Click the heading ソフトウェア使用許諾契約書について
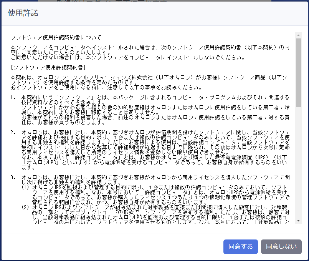This screenshot has height=261, width=309. [56, 37]
